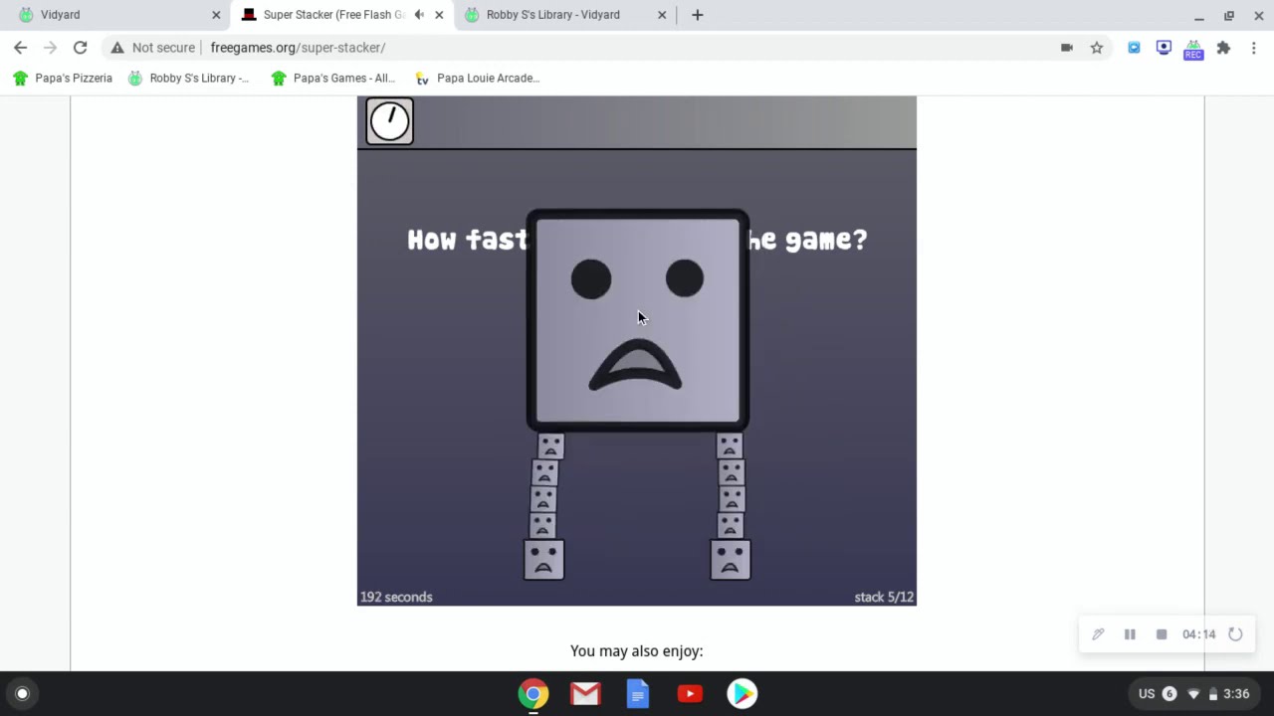The width and height of the screenshot is (1274, 716).
Task: Open YouTube from the shelf
Action: [x=690, y=694]
